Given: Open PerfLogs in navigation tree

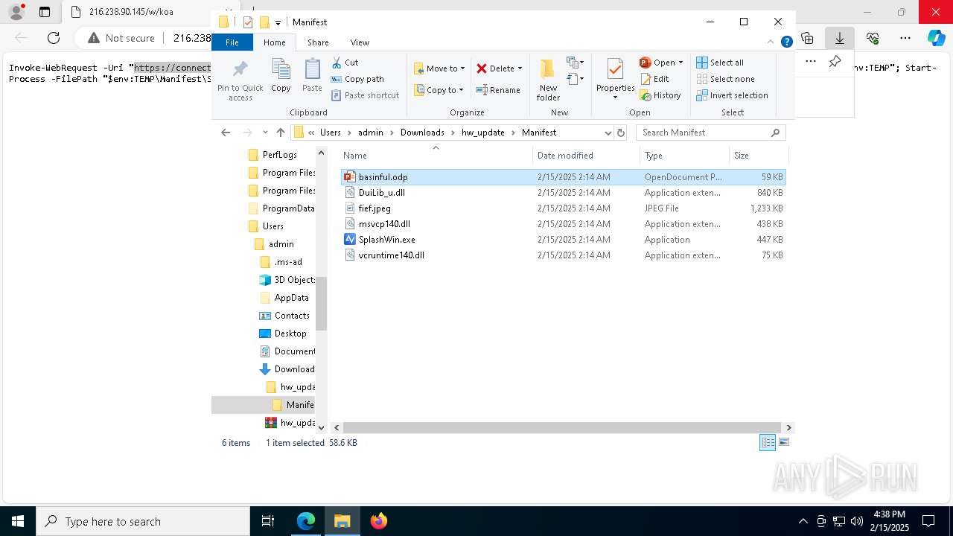Looking at the screenshot, I should coord(279,155).
